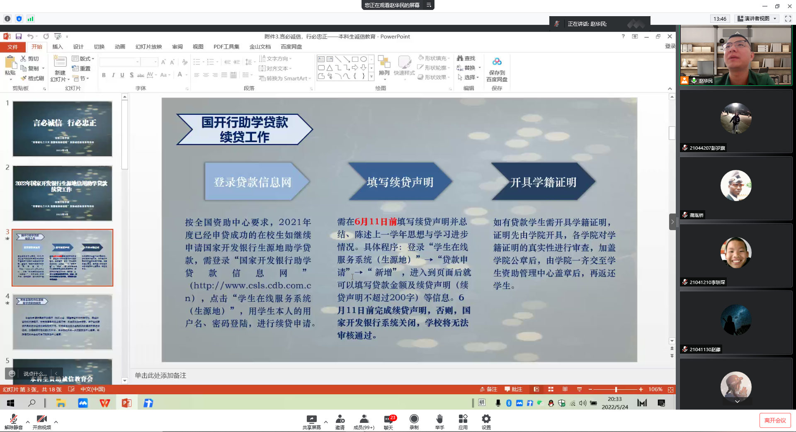Click the Undo arrow in PowerPoint
Image resolution: width=796 pixels, height=432 pixels.
pyautogui.click(x=30, y=36)
